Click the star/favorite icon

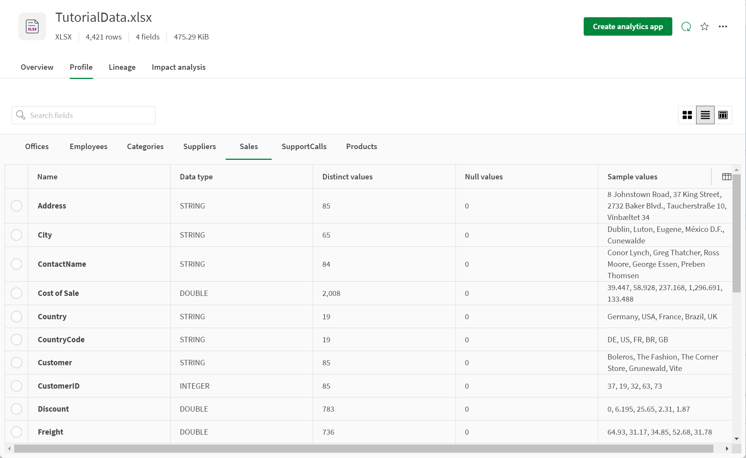[x=705, y=26]
